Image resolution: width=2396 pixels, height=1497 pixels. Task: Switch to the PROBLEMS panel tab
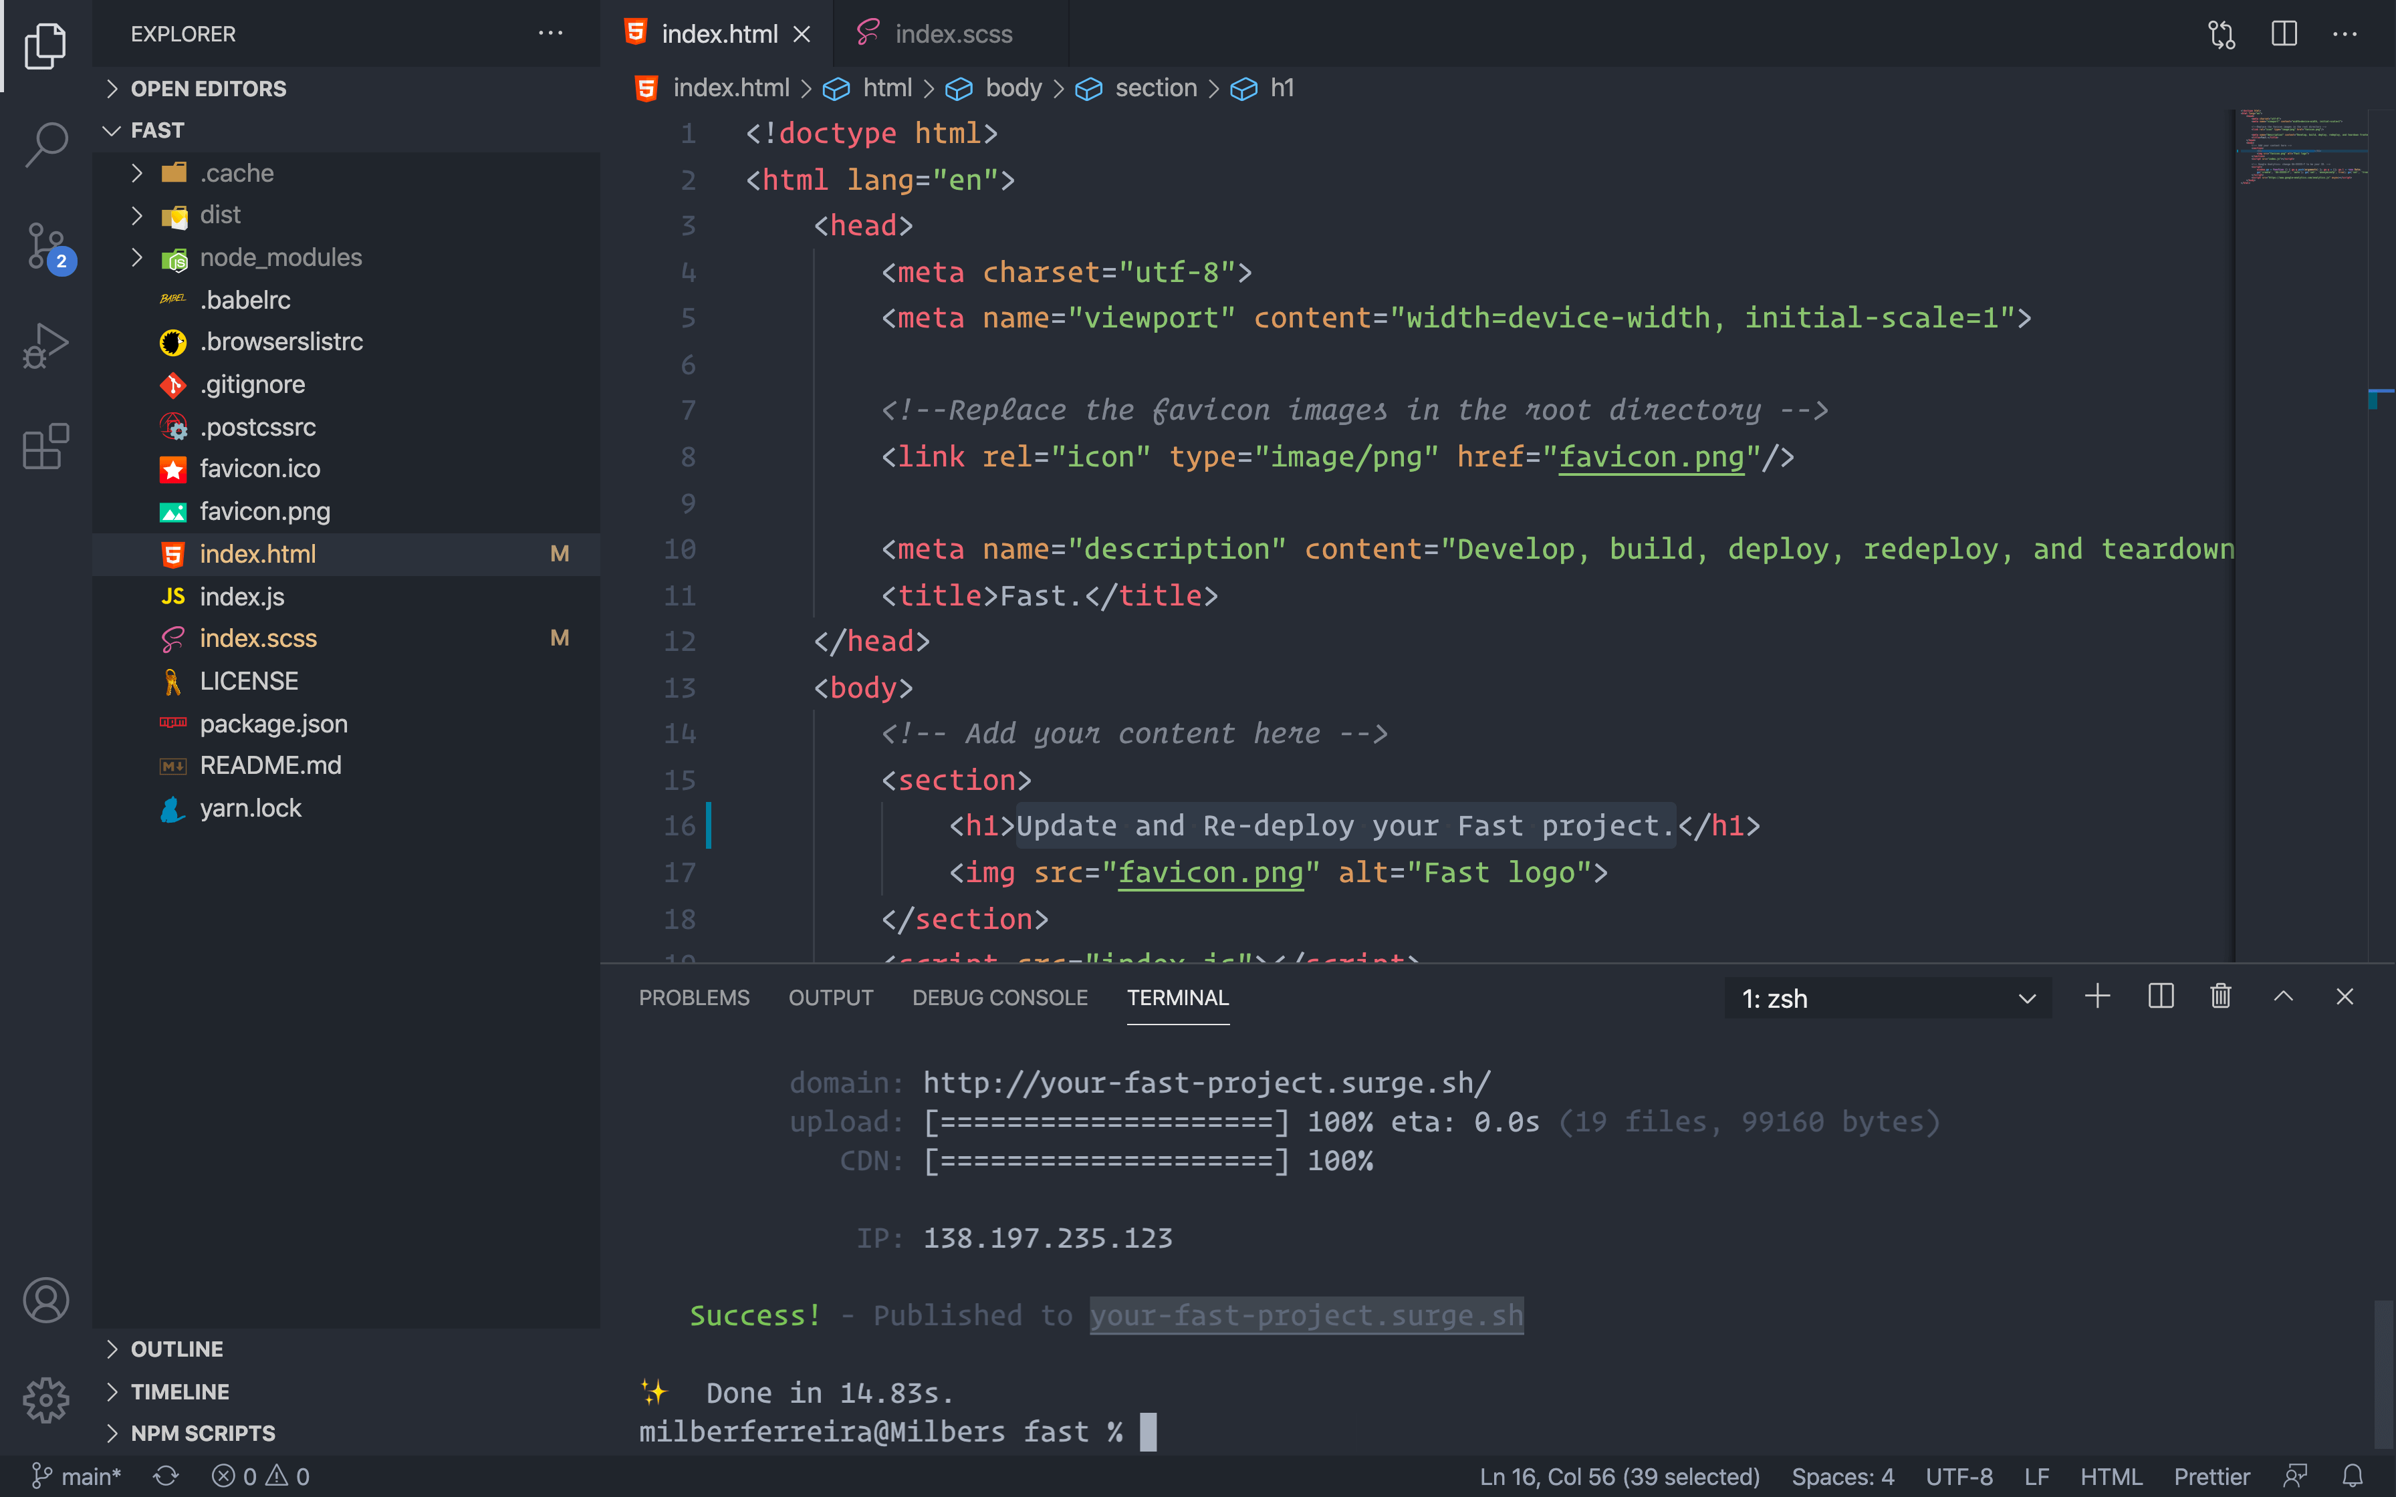[693, 998]
